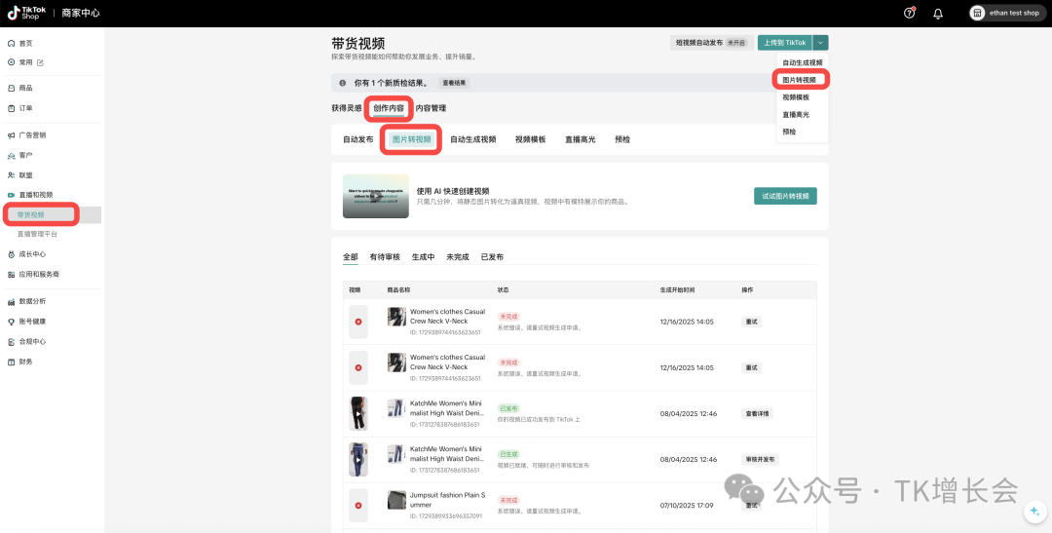Switch to the 内容管理 tab

(431, 108)
